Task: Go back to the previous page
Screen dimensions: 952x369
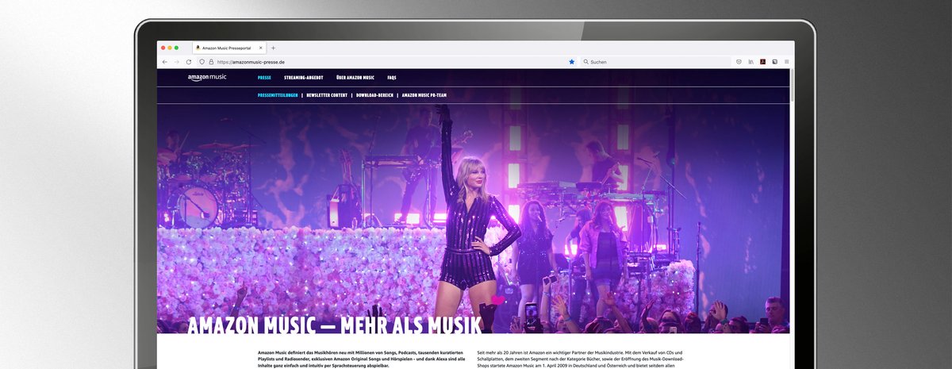Action: (165, 62)
